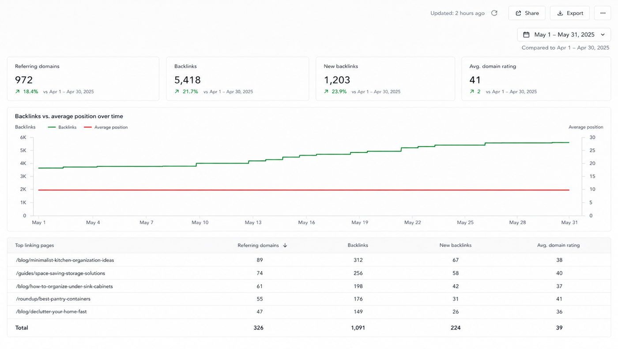Toggle the Backlinks series in chart legend
Screen dimensions: 618x349
pos(62,127)
